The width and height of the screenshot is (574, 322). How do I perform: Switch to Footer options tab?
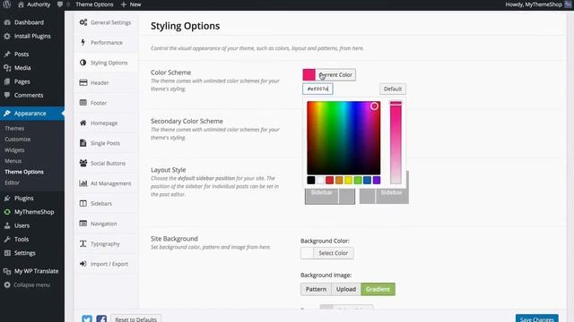[106, 103]
